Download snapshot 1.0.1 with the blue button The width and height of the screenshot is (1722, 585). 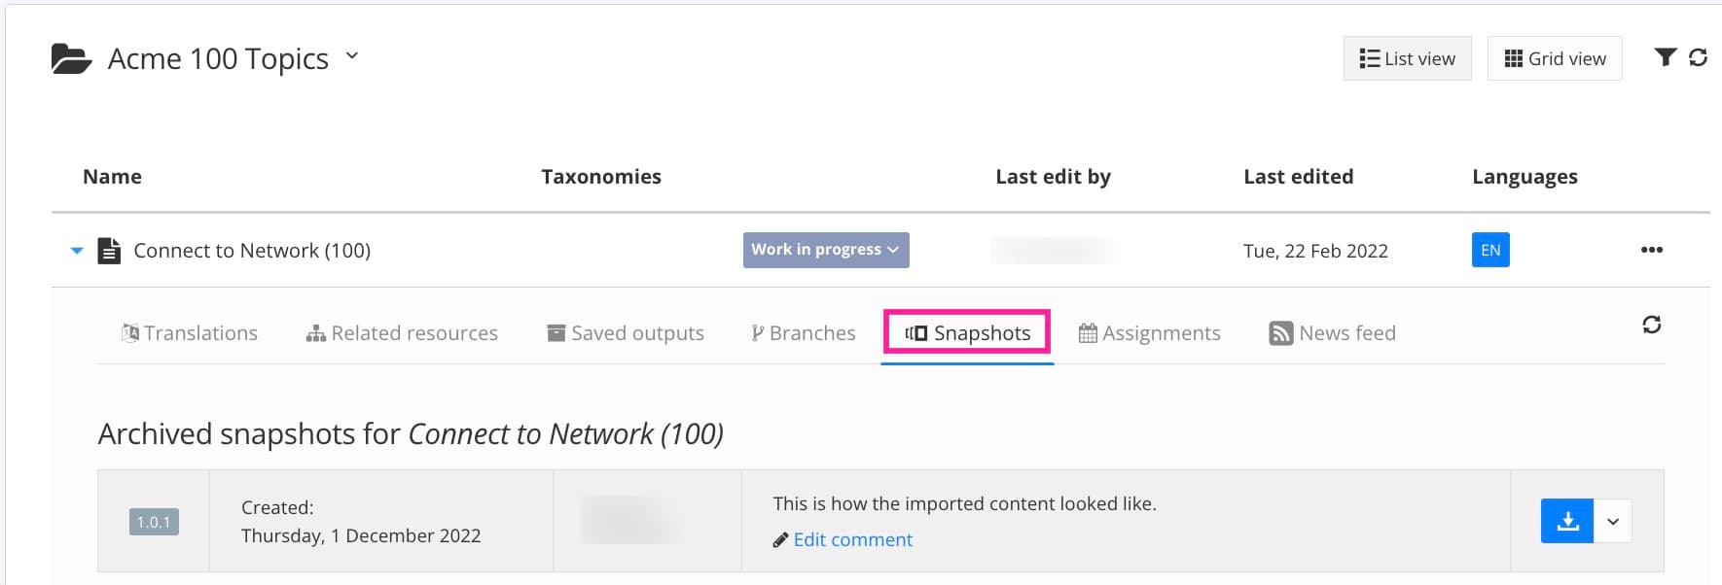click(x=1566, y=521)
